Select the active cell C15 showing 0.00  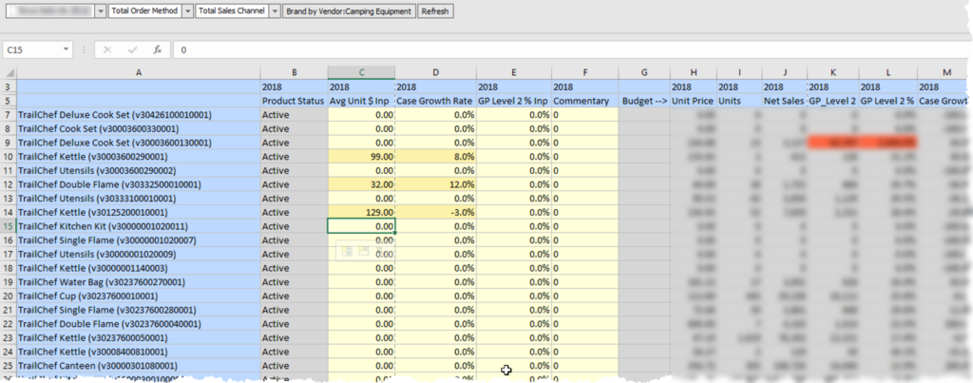(361, 226)
